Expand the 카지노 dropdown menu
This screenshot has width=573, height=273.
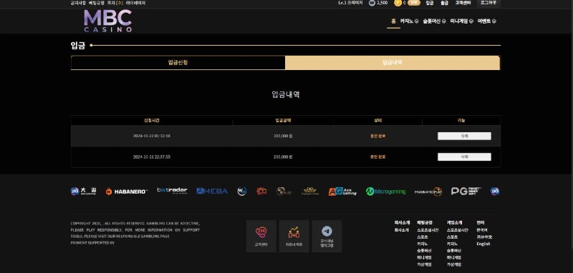409,21
